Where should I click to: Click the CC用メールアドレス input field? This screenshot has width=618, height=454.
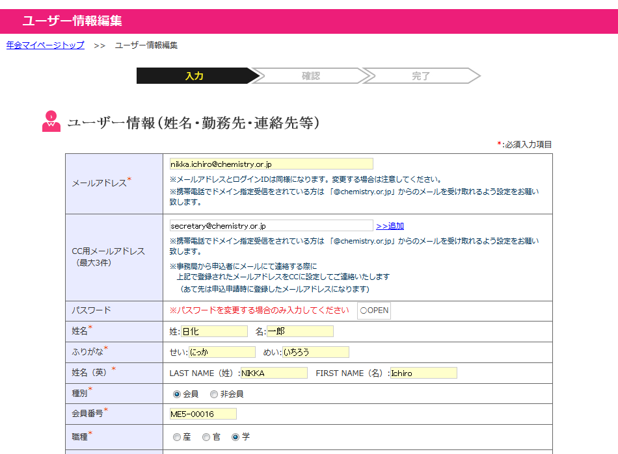pos(271,226)
